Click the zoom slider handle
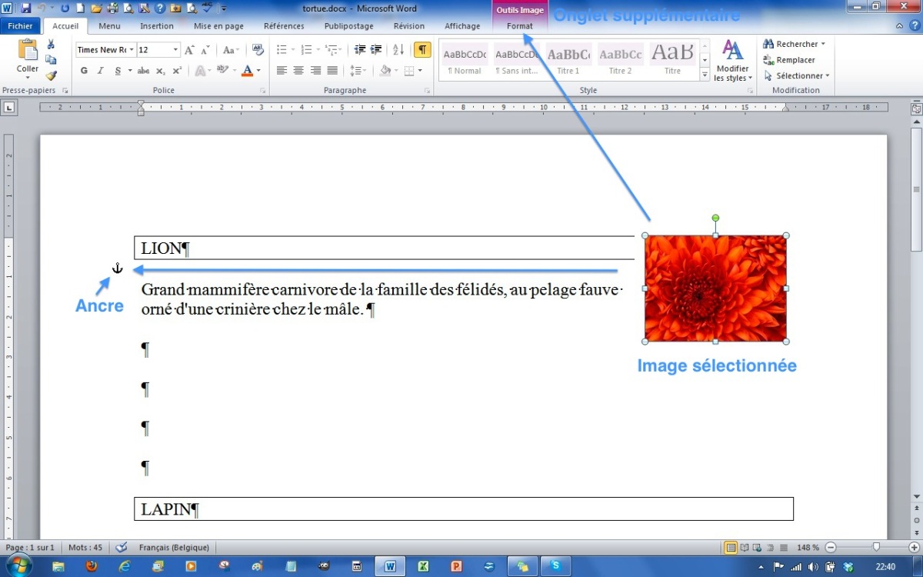923x577 pixels. 876,547
